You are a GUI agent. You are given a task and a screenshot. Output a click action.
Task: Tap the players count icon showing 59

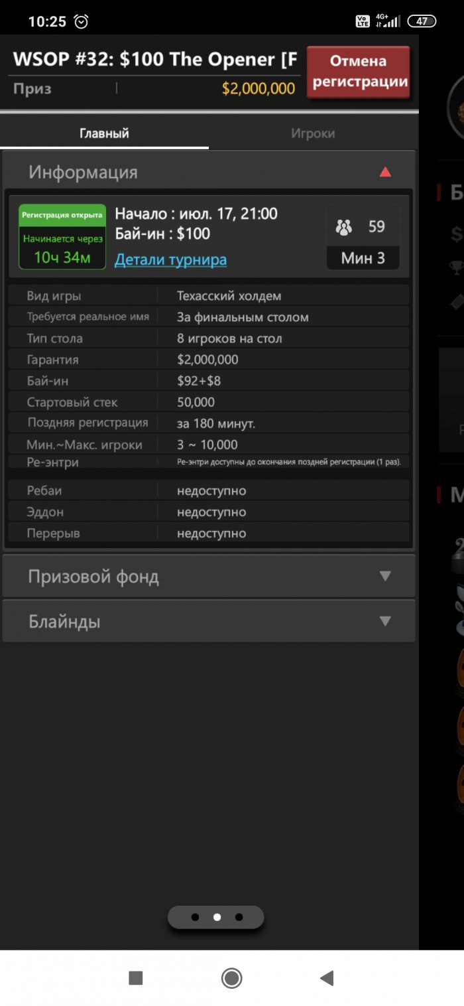343,228
